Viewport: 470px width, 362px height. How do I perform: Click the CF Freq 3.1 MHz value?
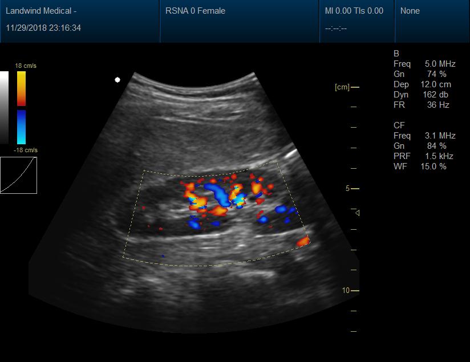click(440, 136)
